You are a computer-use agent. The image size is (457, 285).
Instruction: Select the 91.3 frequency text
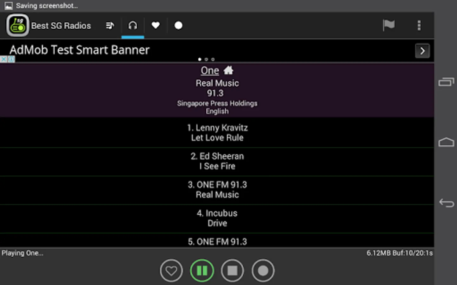tap(215, 93)
